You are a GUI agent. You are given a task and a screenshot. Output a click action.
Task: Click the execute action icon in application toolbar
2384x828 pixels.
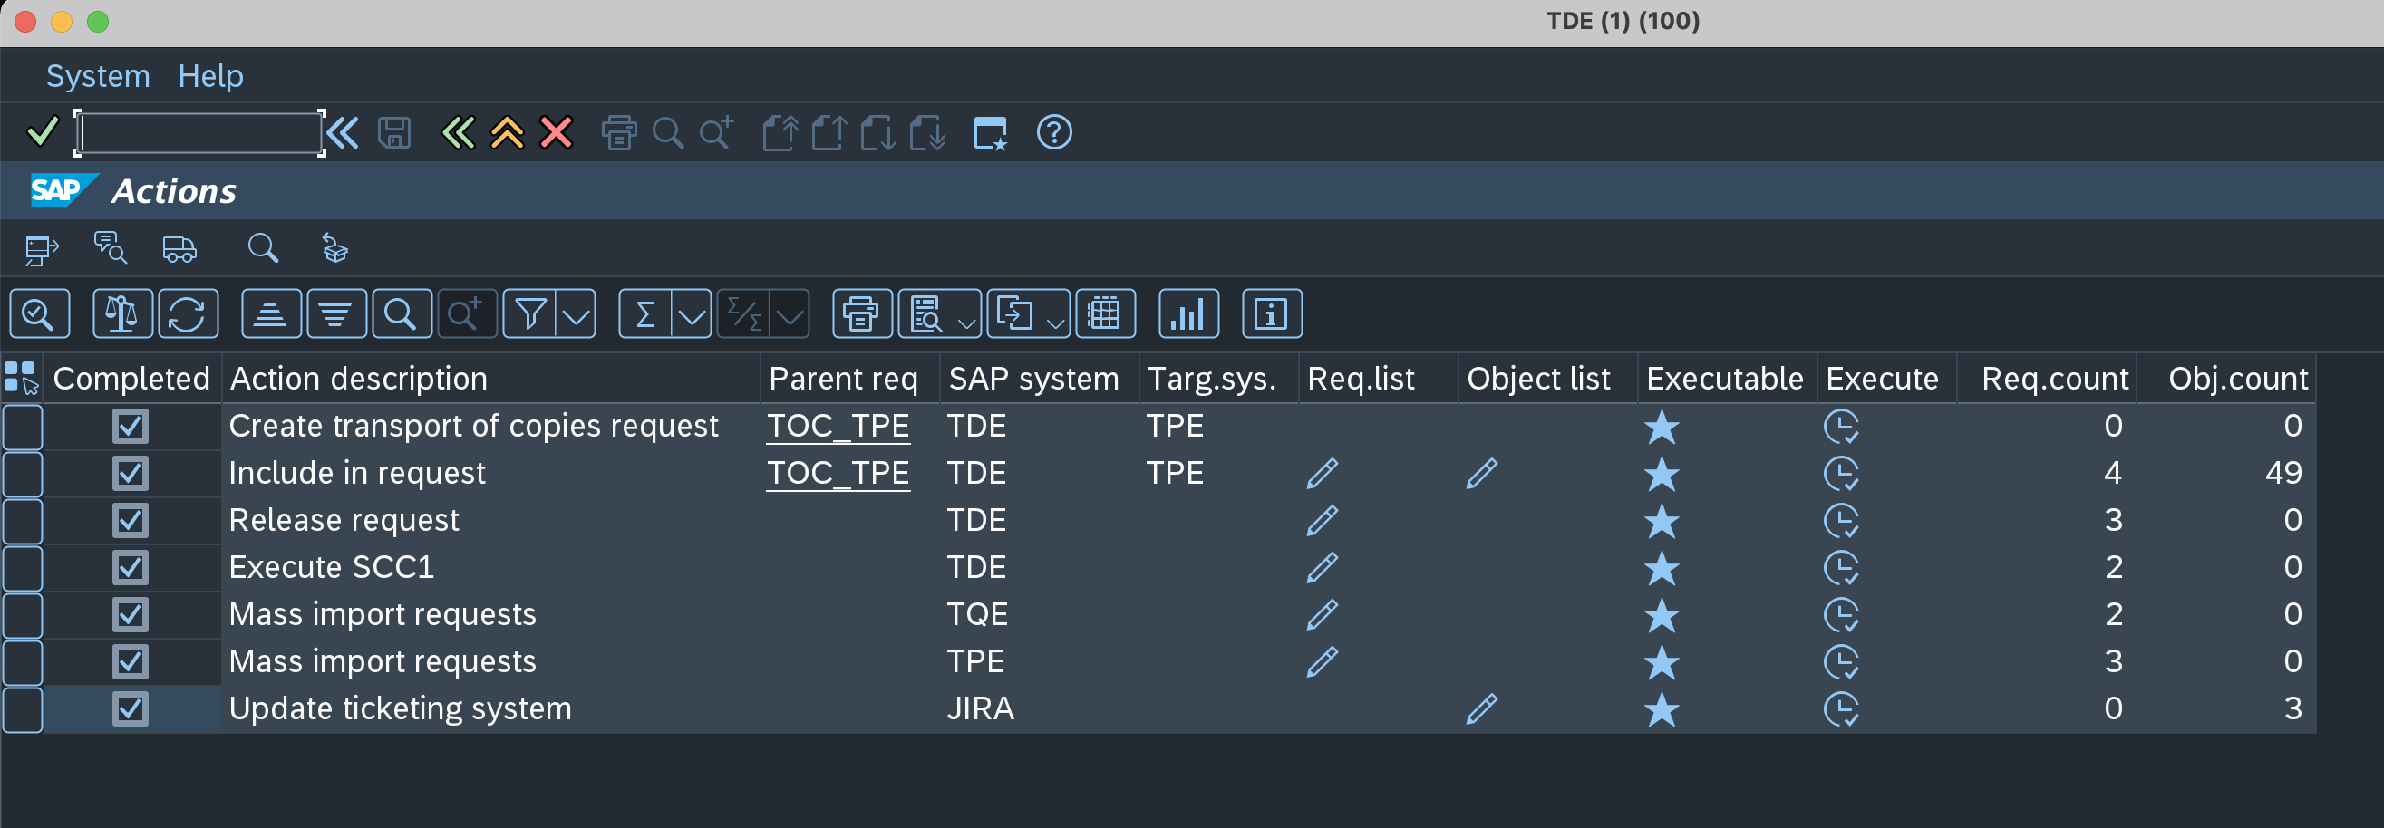[42, 249]
